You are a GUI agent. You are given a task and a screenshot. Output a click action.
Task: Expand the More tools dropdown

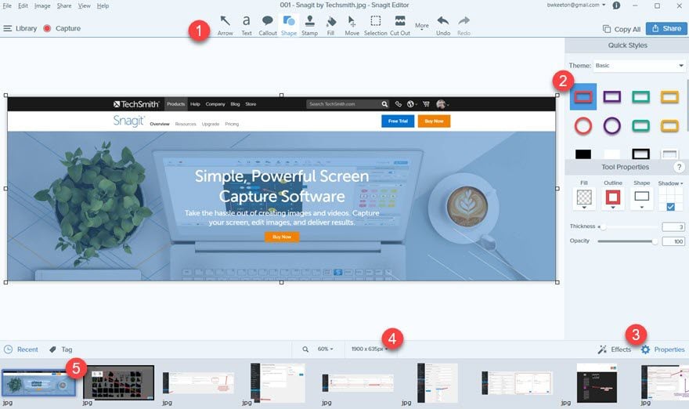422,27
